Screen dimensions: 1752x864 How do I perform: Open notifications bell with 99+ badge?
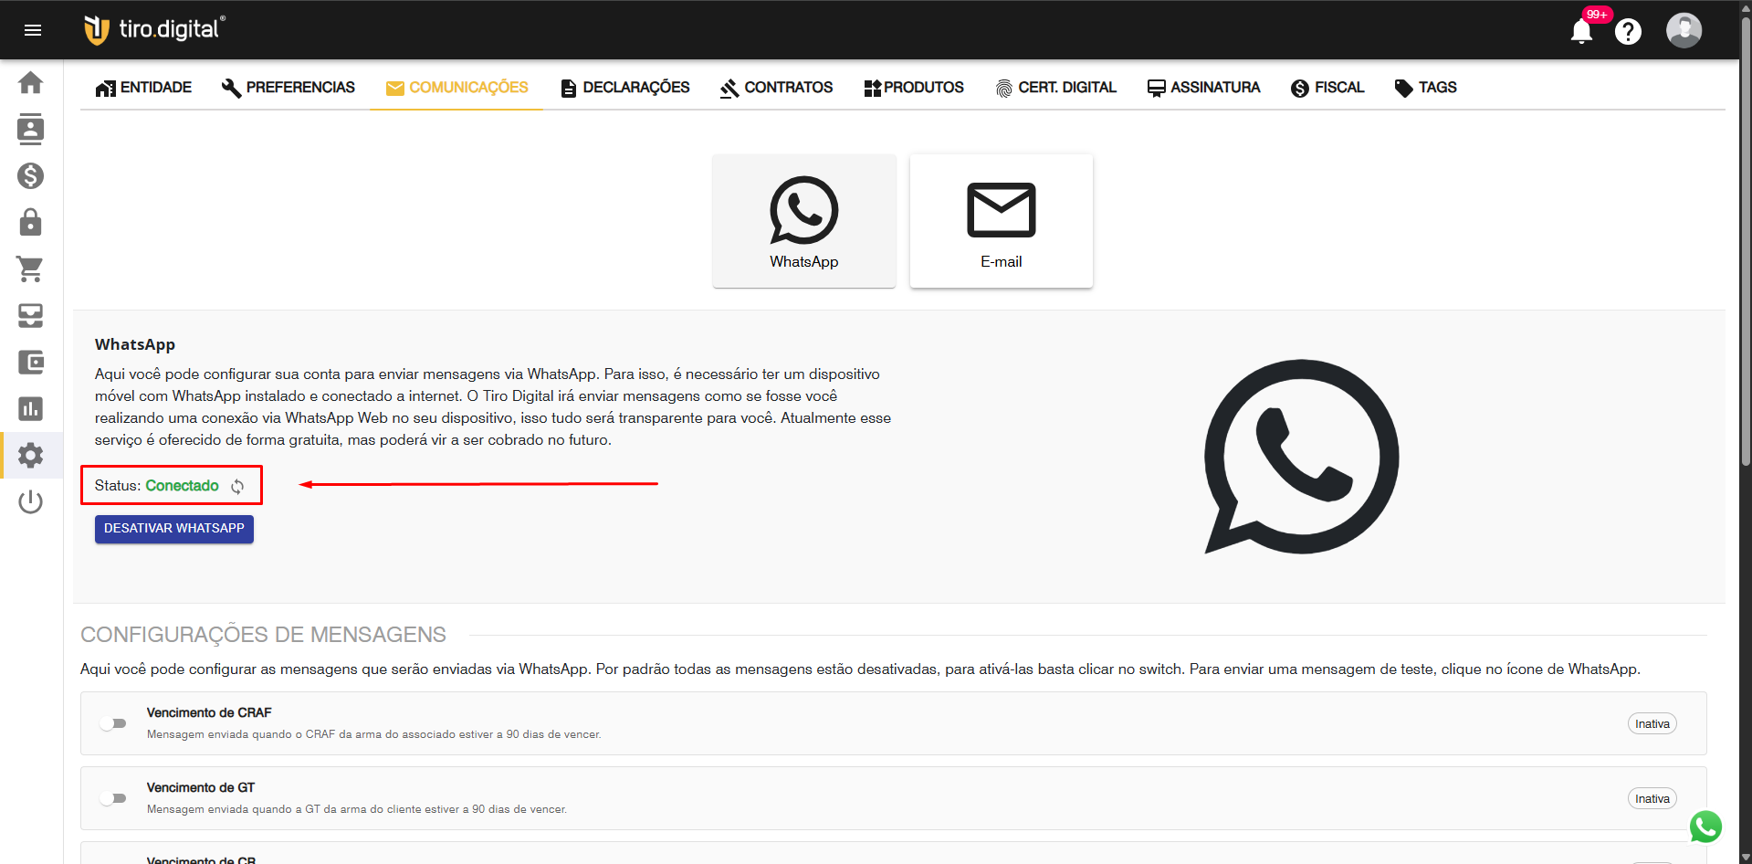click(1581, 31)
